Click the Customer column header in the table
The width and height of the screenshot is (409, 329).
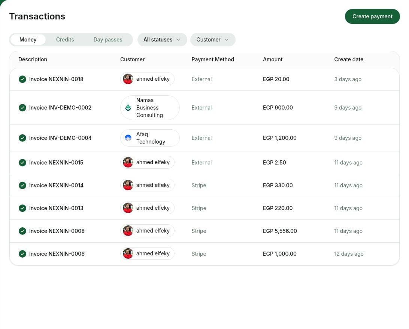tap(132, 59)
